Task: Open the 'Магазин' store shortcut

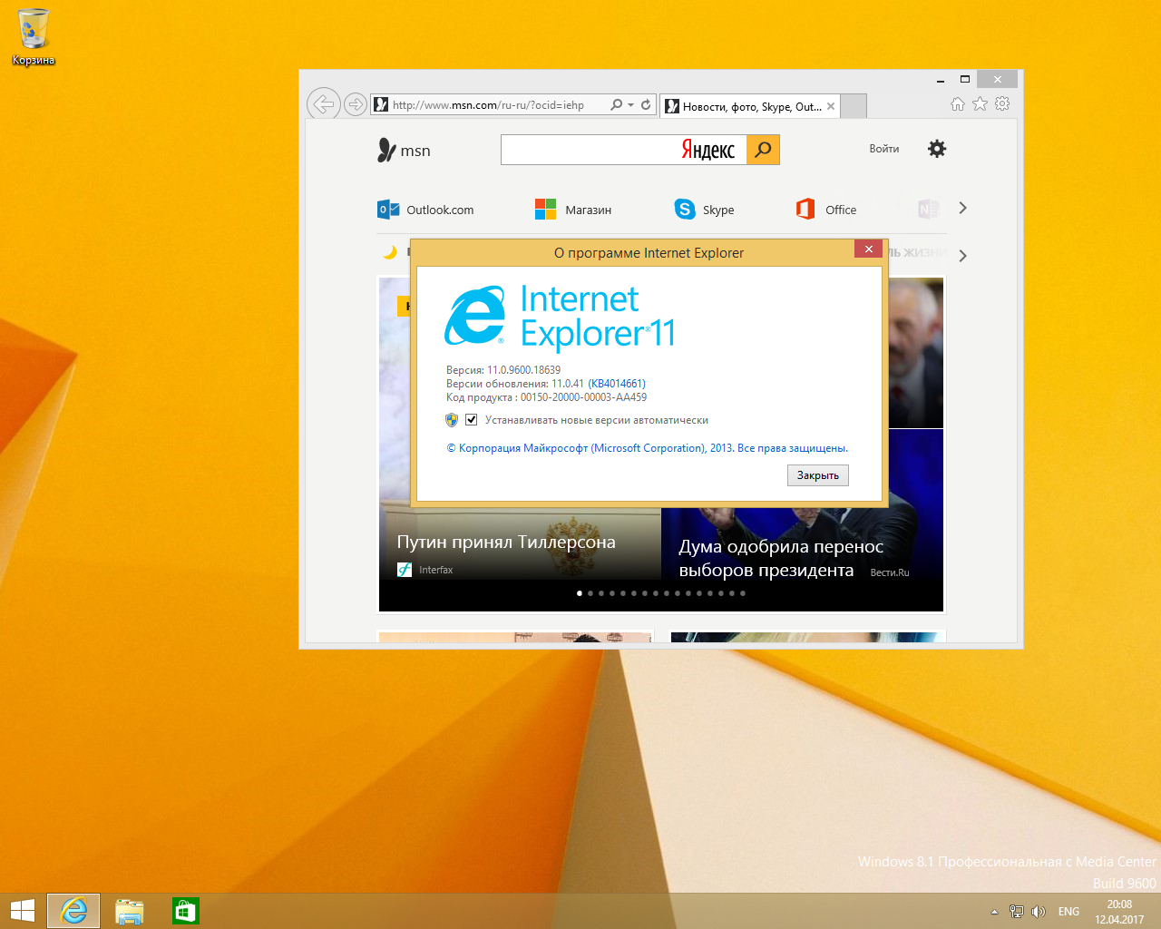Action: coord(573,210)
